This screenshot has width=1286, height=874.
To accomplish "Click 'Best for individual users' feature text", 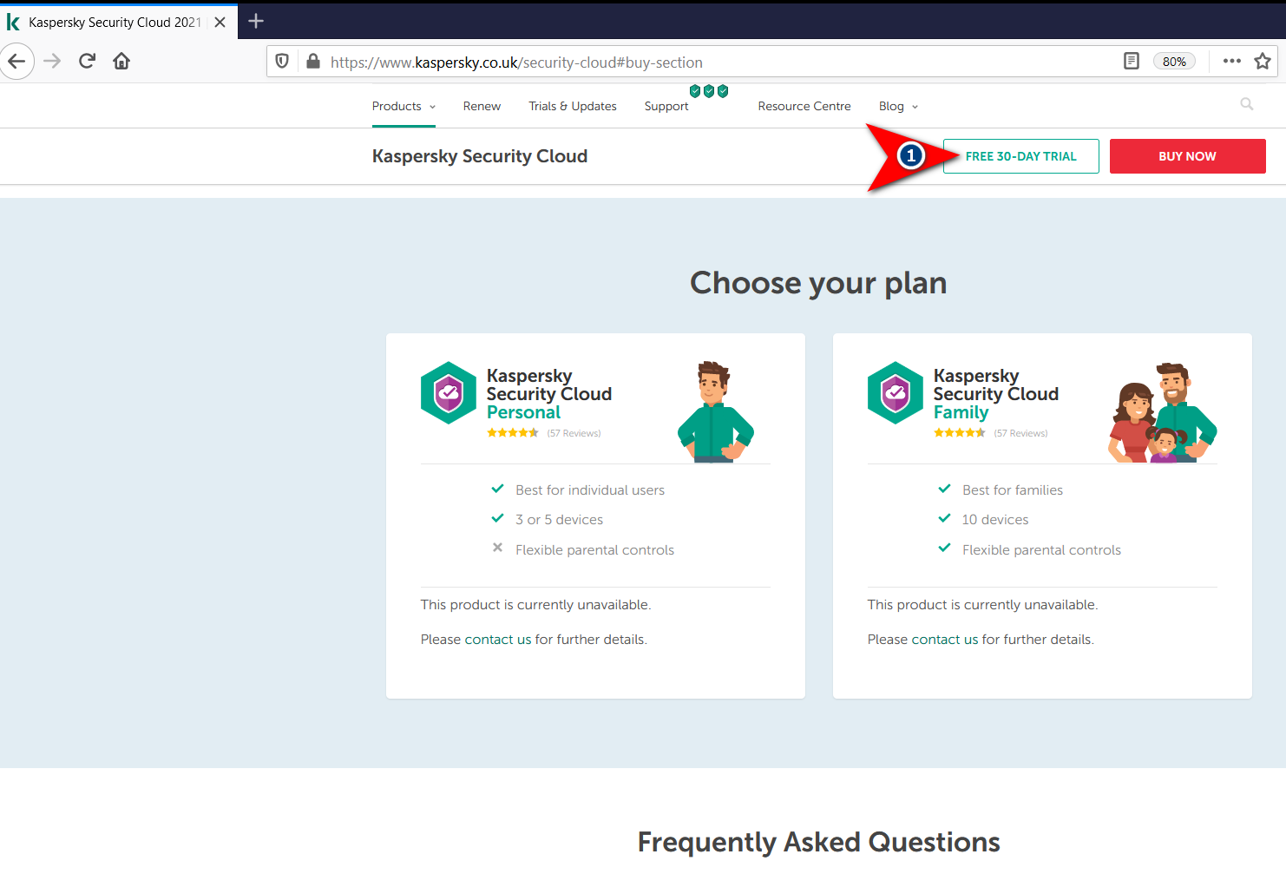I will [590, 490].
